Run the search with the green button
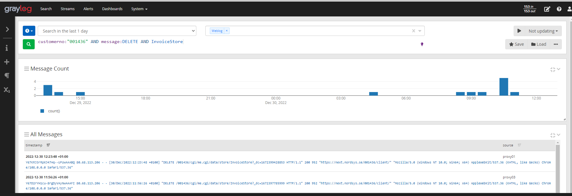The height and width of the screenshot is (196, 572). [29, 44]
